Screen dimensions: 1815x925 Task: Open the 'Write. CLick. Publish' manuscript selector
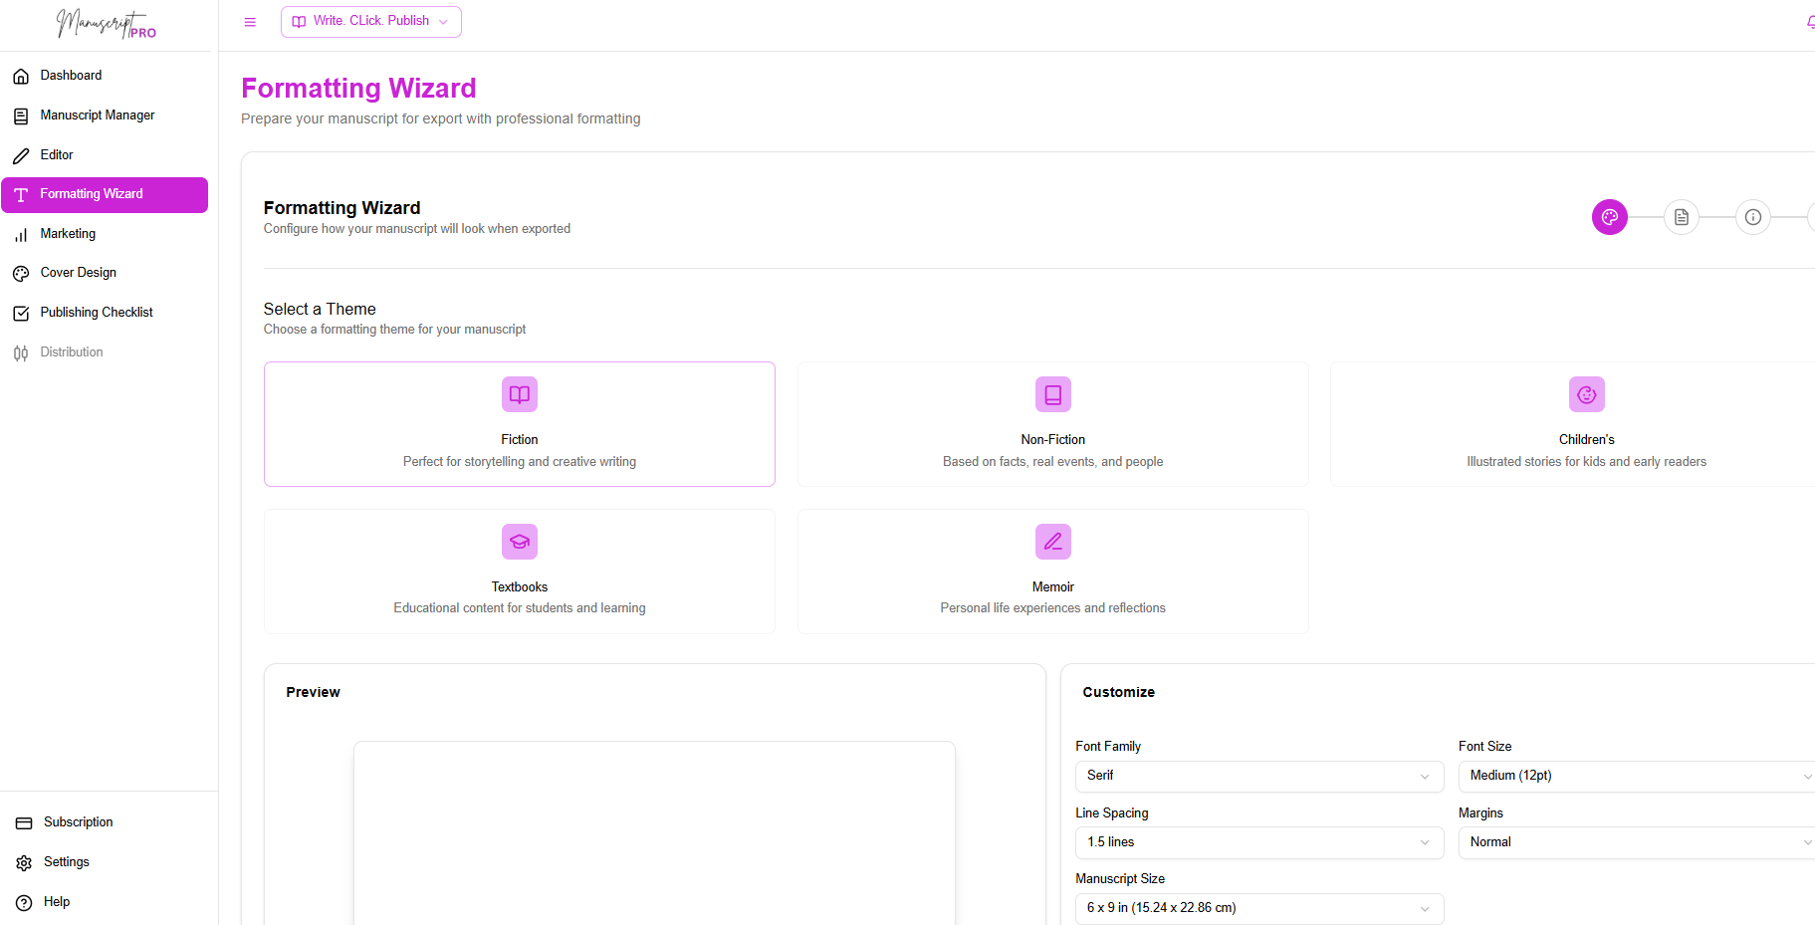(x=370, y=21)
